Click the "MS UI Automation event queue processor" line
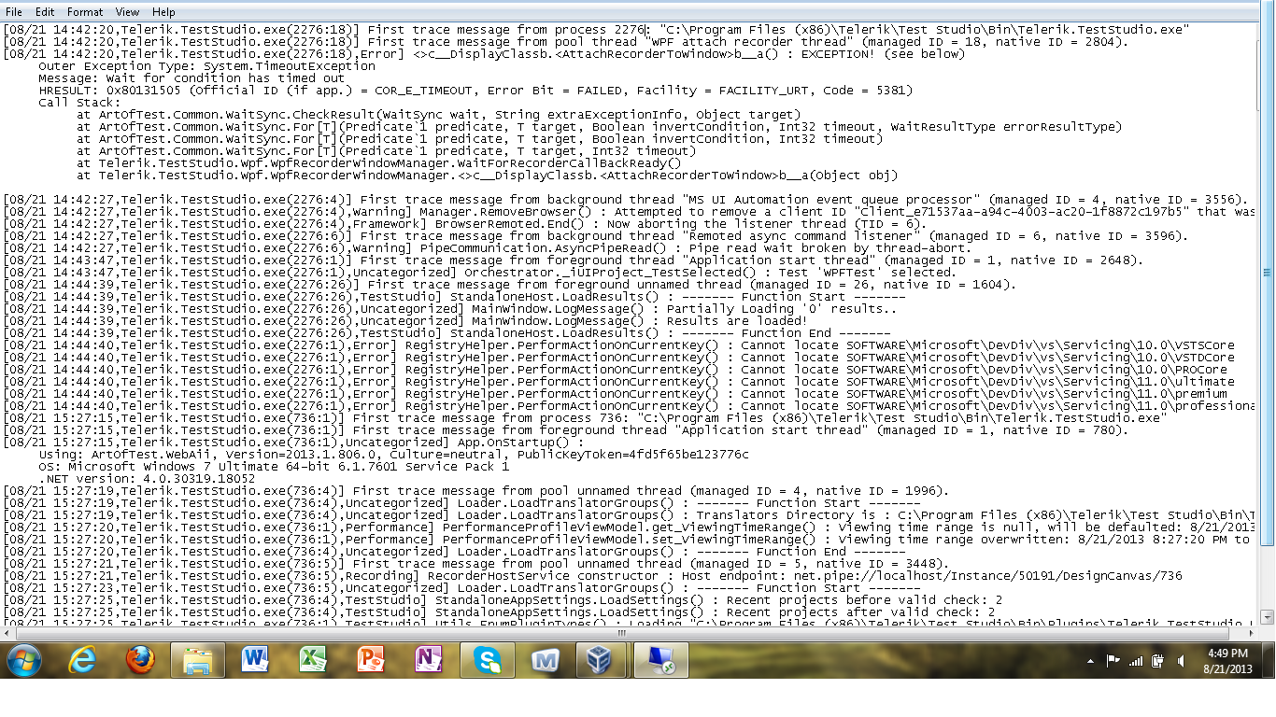Screen dimensions: 1276x717 click(625, 200)
